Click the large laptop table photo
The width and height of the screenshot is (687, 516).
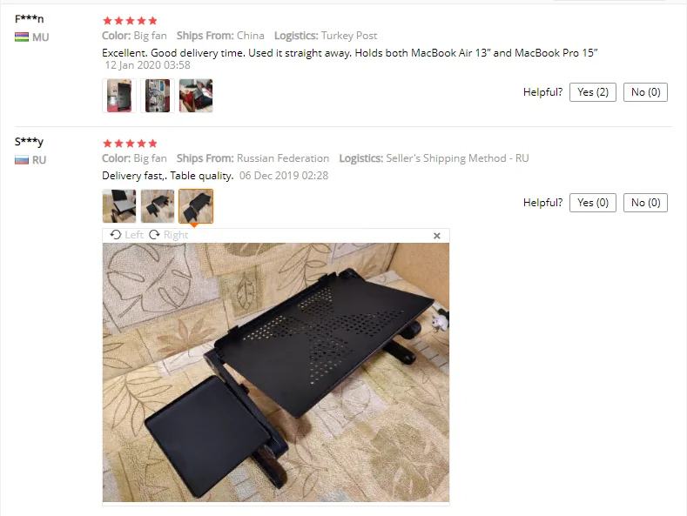276,372
